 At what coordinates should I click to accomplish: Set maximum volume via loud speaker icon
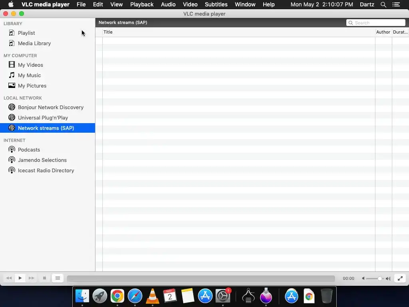point(388,279)
